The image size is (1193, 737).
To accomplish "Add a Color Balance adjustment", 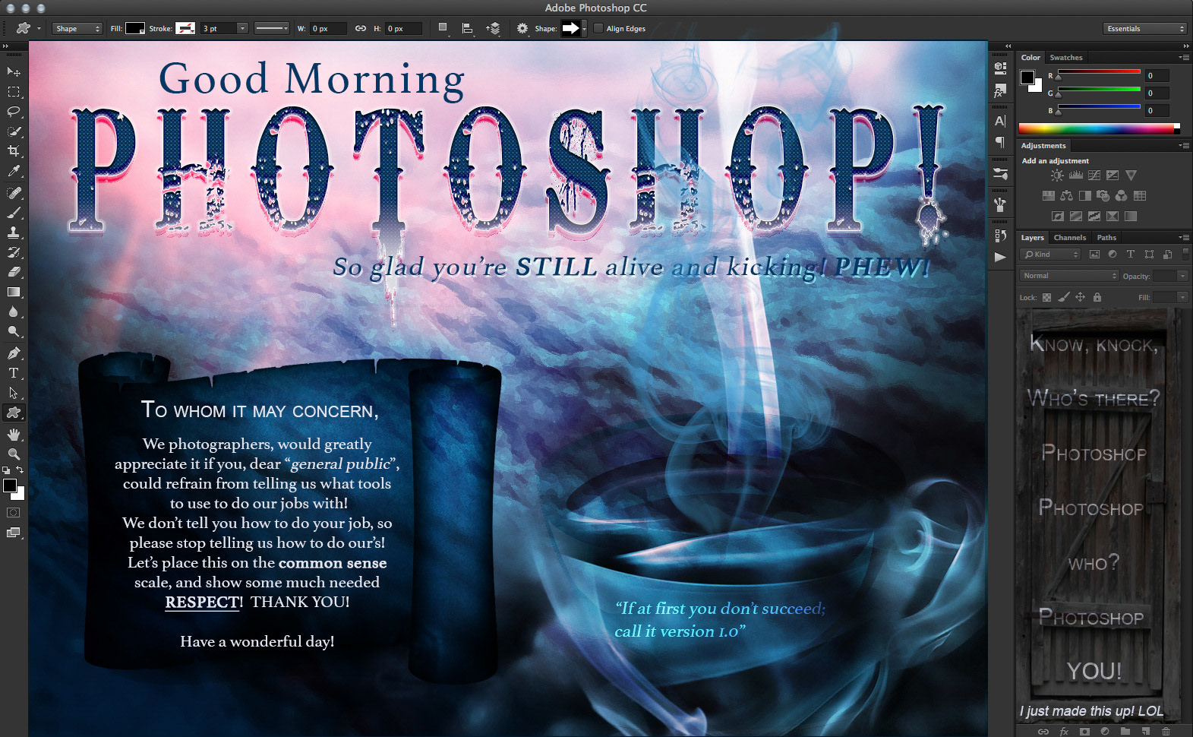I will click(x=1066, y=196).
